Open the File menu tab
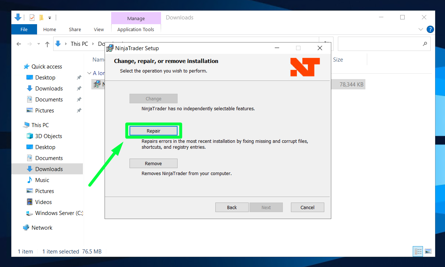This screenshot has height=267, width=445. point(24,29)
